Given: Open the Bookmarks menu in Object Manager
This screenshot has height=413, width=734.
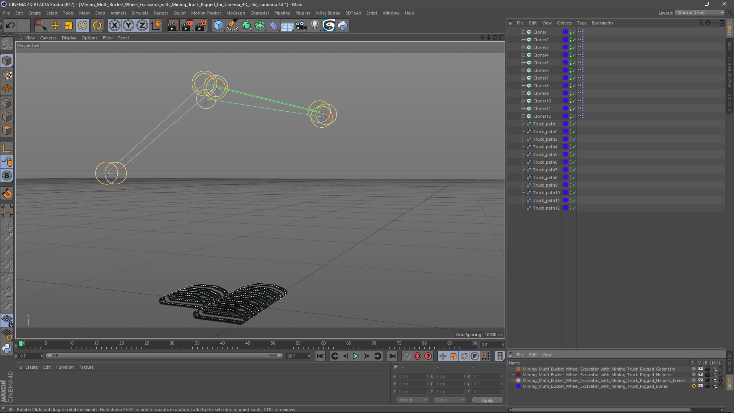Looking at the screenshot, I should coord(602,23).
